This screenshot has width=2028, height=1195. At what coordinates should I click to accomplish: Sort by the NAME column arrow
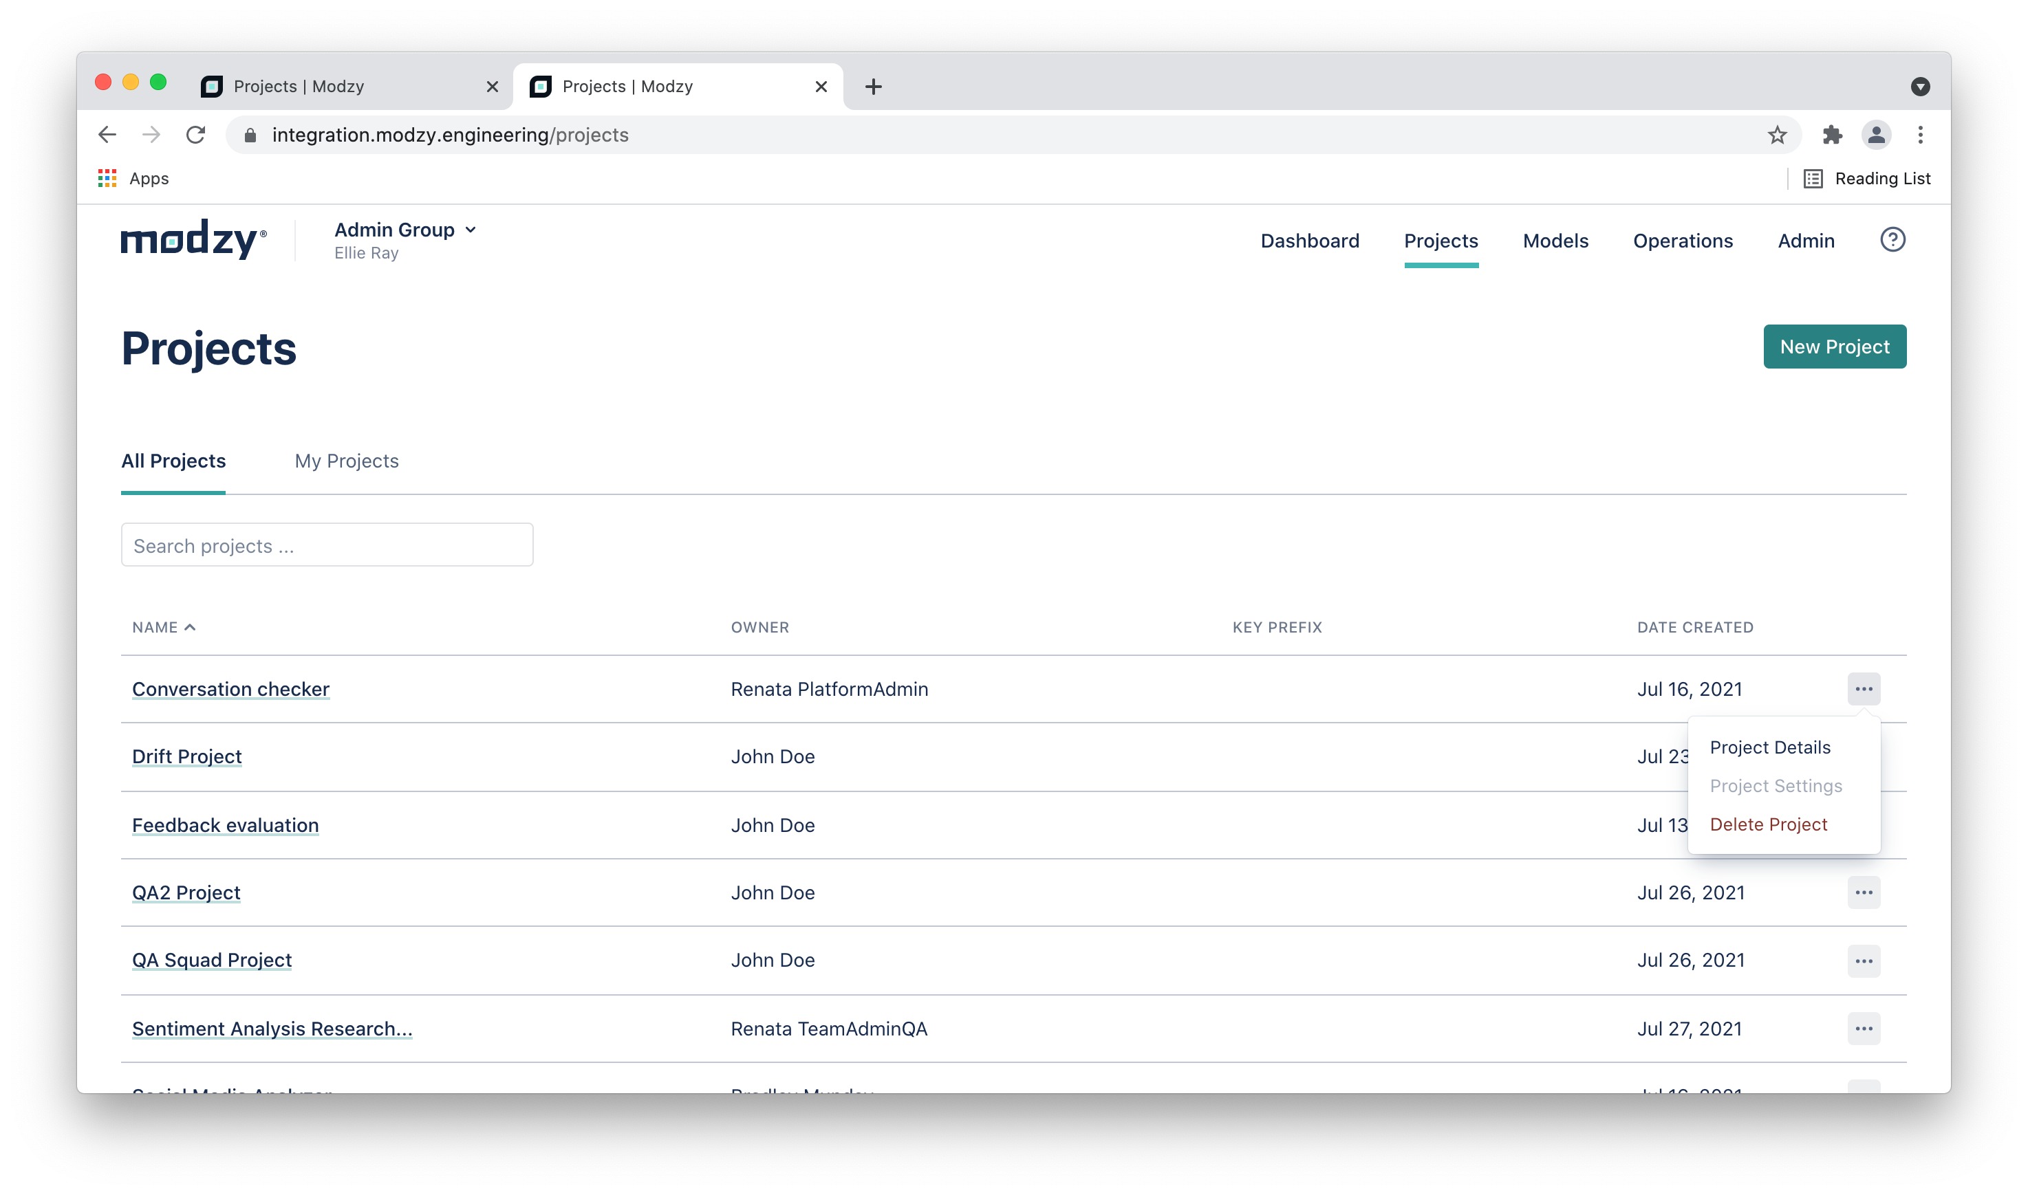tap(190, 627)
